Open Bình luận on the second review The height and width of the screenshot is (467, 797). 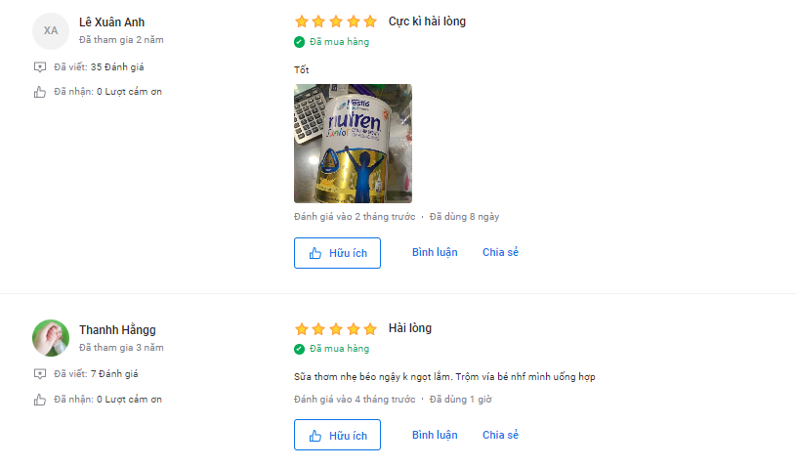point(435,435)
